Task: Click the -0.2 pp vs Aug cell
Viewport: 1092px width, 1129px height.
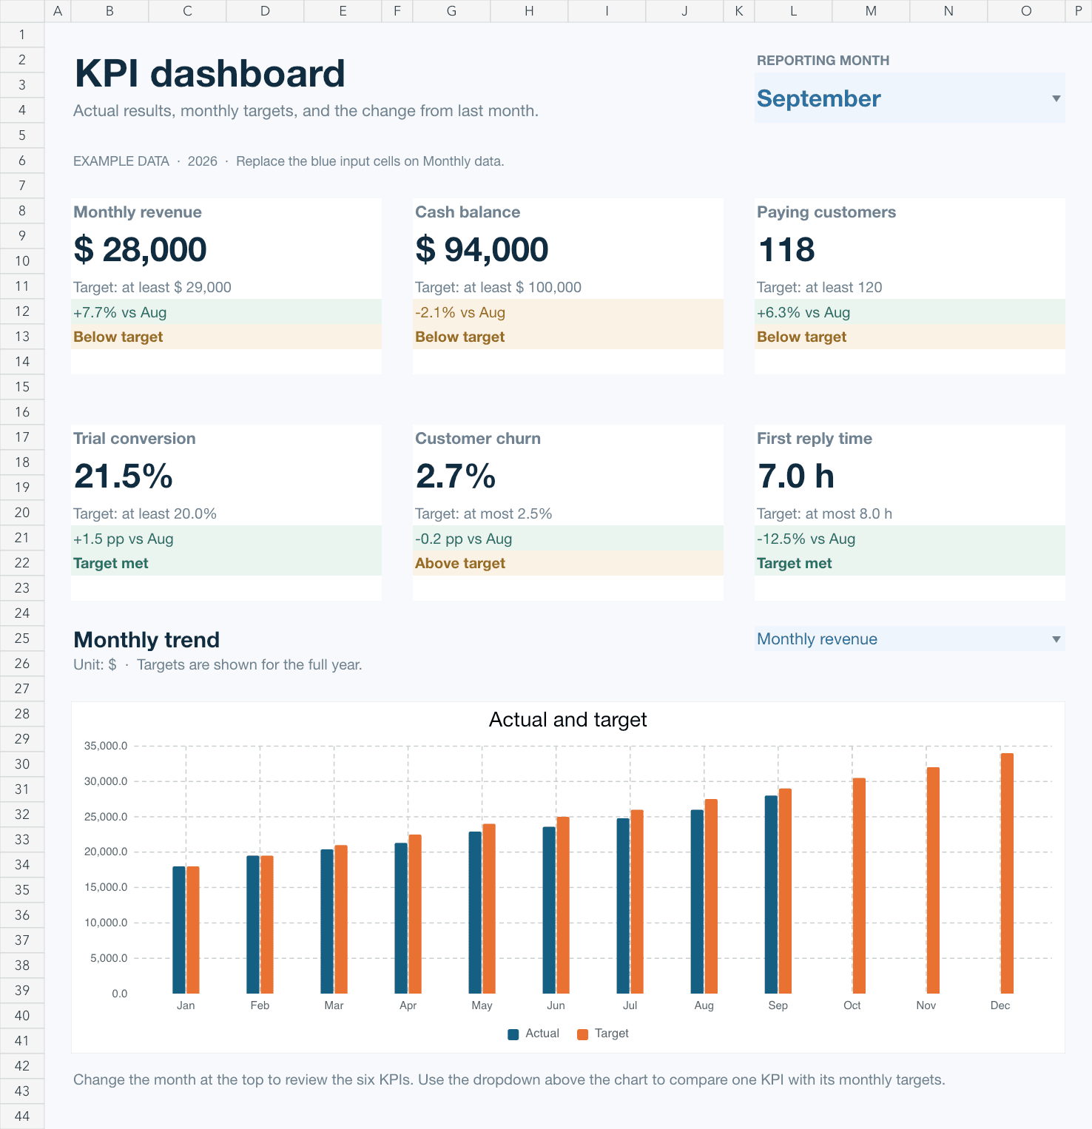Action: pos(568,538)
